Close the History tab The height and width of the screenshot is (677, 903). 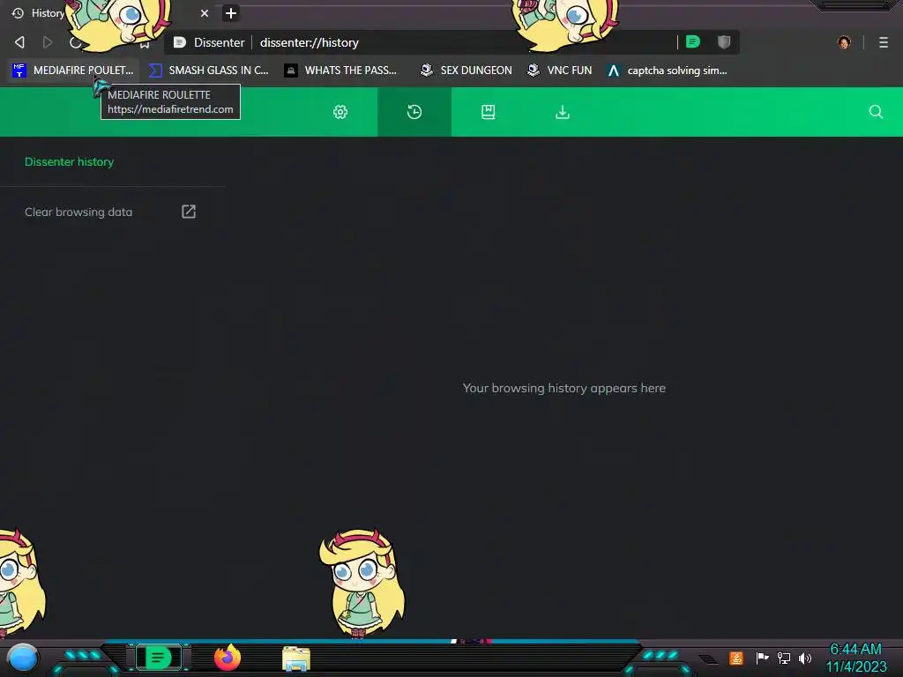pyautogui.click(x=205, y=13)
